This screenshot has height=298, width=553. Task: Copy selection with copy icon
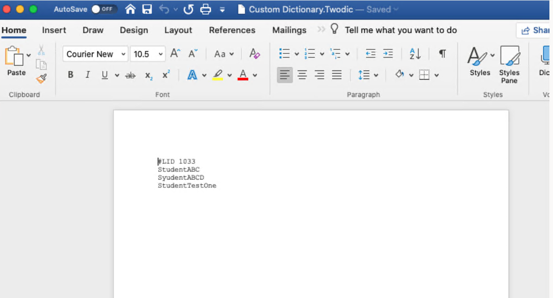(41, 65)
